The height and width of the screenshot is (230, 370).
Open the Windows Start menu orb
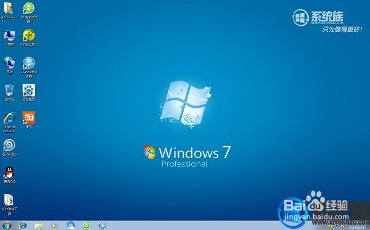[x=7, y=226]
